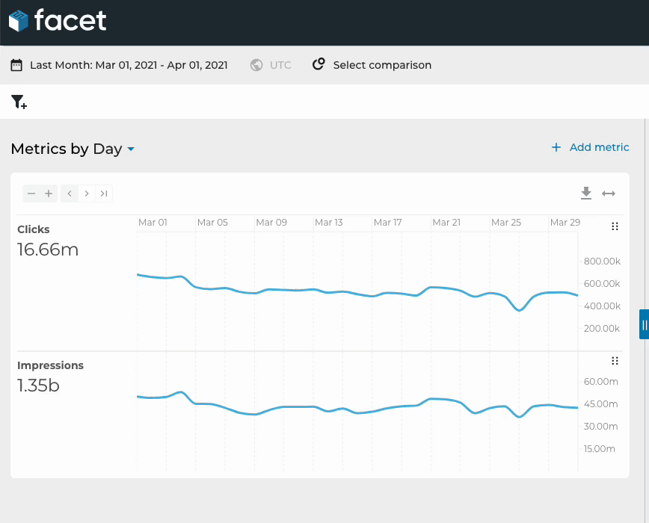Click the Select comparison circular icon

[319, 64]
